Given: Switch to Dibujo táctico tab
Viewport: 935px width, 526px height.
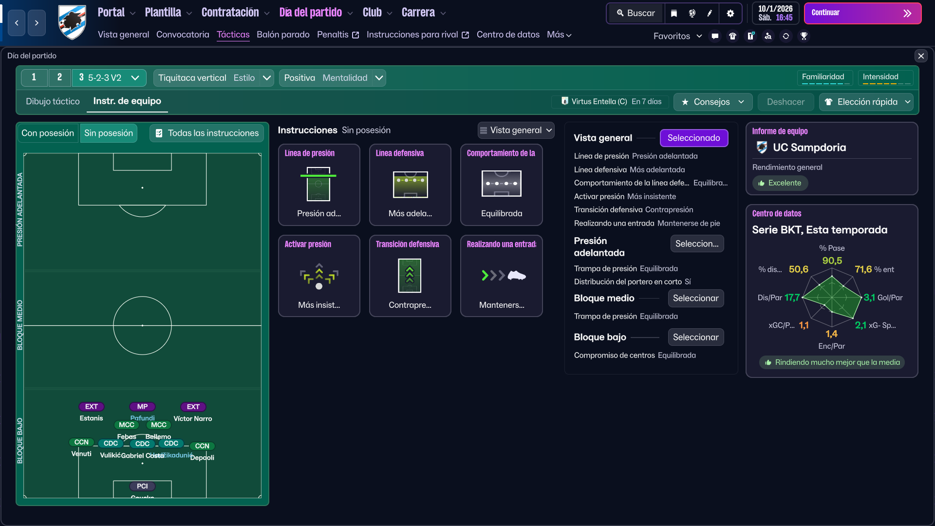Looking at the screenshot, I should click(x=53, y=101).
